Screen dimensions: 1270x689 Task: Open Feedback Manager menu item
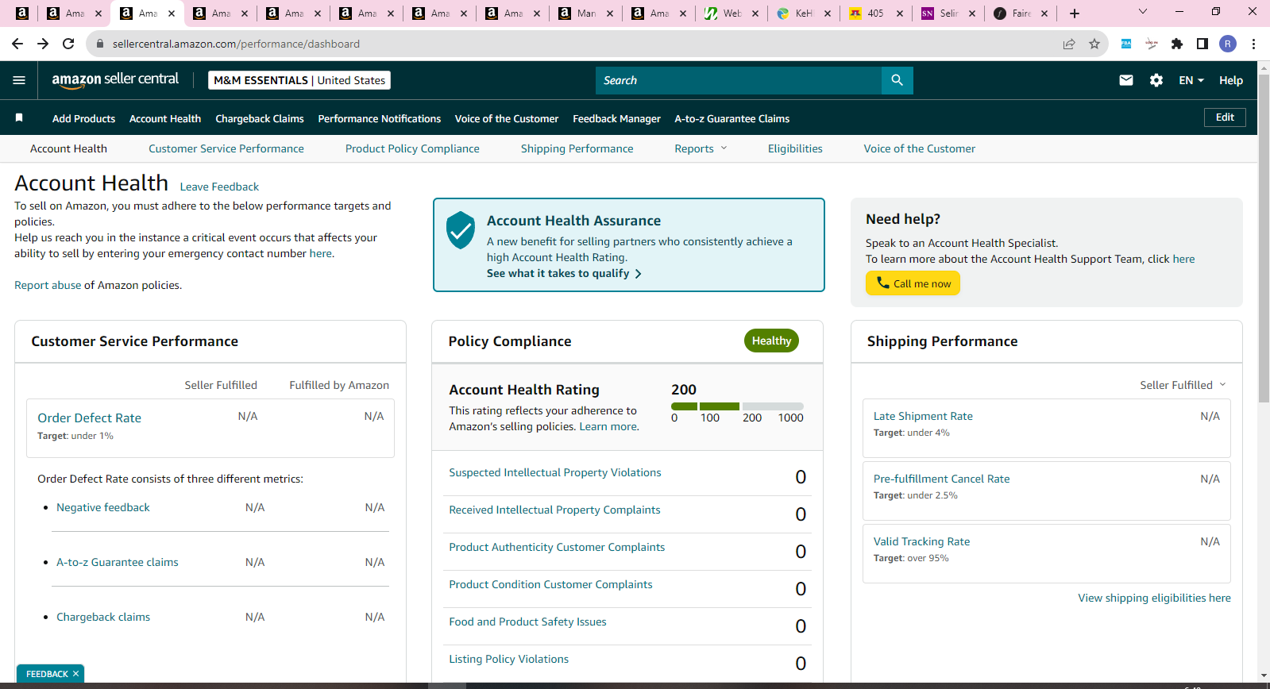(x=616, y=118)
